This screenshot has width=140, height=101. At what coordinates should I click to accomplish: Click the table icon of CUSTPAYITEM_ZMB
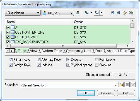pyautogui.click(x=13, y=32)
